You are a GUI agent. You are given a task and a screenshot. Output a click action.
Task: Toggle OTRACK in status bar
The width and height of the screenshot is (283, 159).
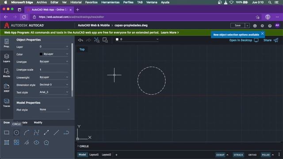pos(238,155)
